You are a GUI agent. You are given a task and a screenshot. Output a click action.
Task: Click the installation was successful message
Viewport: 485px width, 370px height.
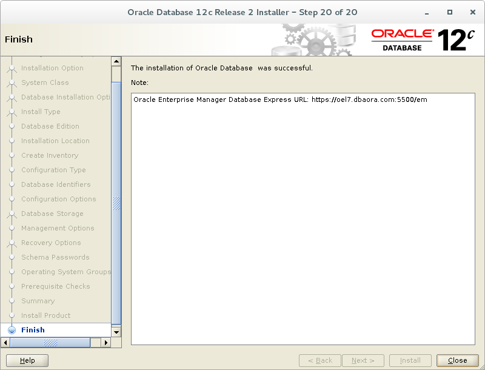pyautogui.click(x=222, y=68)
